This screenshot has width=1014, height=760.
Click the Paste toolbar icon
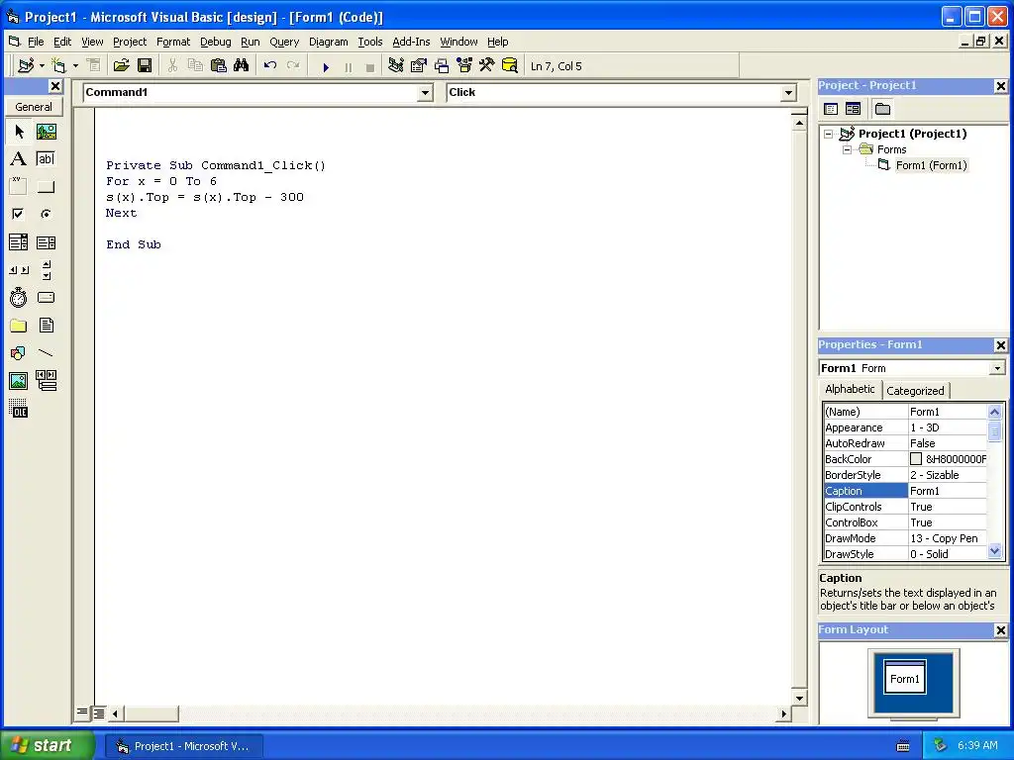pyautogui.click(x=219, y=66)
